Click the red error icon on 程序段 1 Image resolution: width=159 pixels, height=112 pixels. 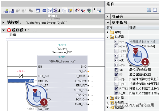click(x=9, y=30)
